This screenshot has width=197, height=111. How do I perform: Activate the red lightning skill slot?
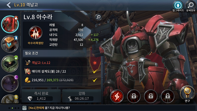[x=117, y=96]
